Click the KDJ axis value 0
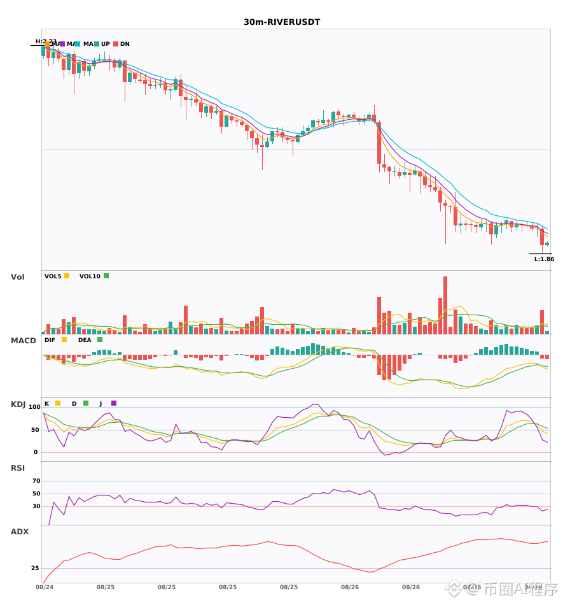Screen dimensions: 563x605 pyautogui.click(x=36, y=452)
